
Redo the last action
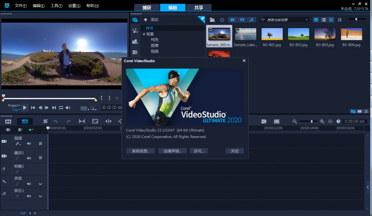point(69,121)
